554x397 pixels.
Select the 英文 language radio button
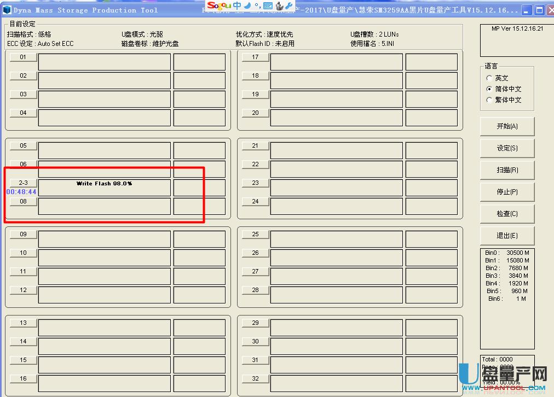[x=488, y=78]
